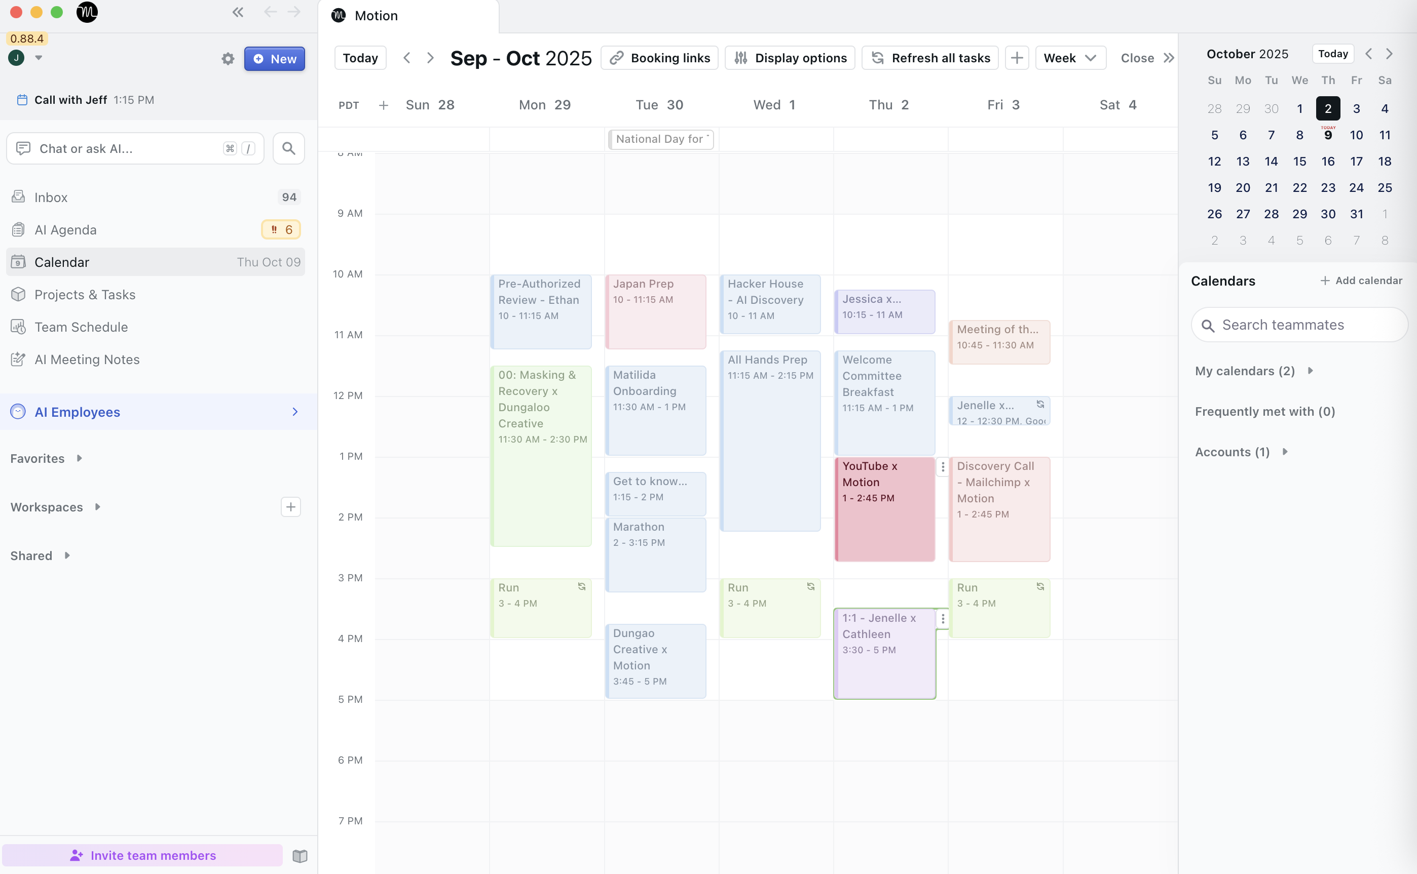The height and width of the screenshot is (874, 1417).
Task: Open Projects & Tasks in sidebar
Action: point(85,295)
